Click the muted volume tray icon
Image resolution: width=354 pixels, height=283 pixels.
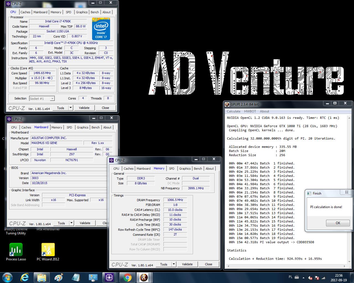coord(310,277)
